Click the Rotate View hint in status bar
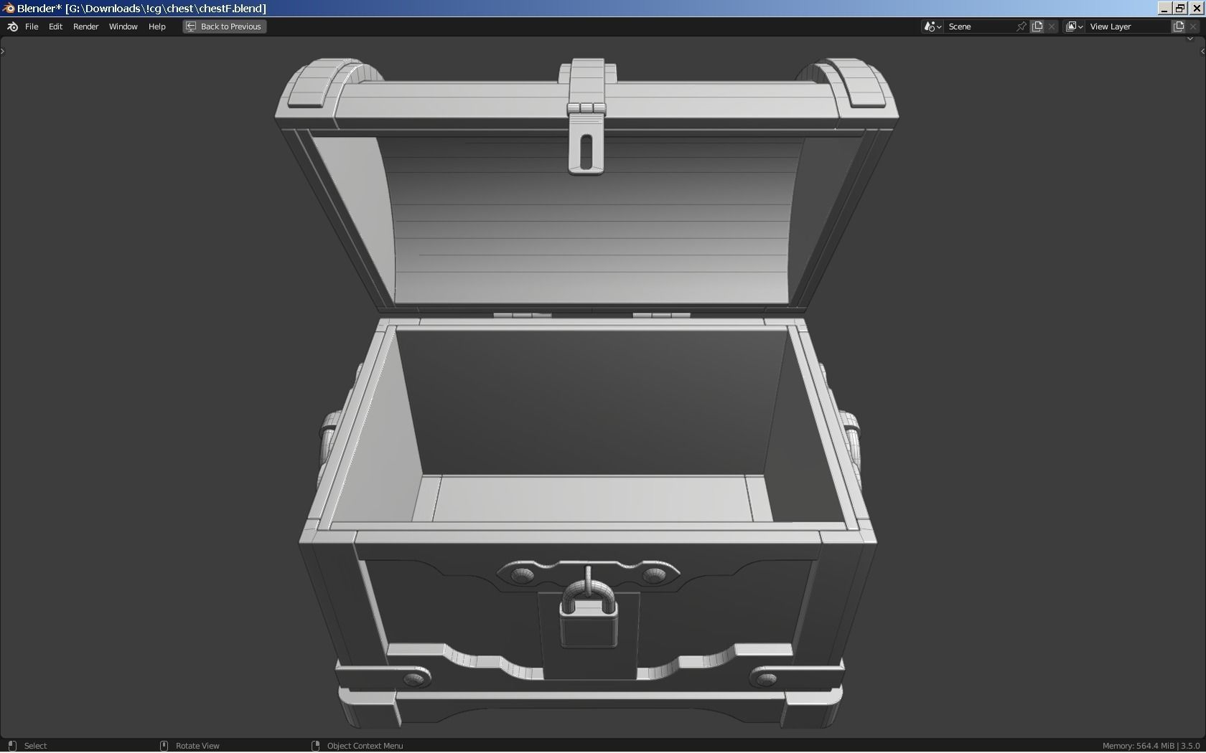 [x=190, y=746]
